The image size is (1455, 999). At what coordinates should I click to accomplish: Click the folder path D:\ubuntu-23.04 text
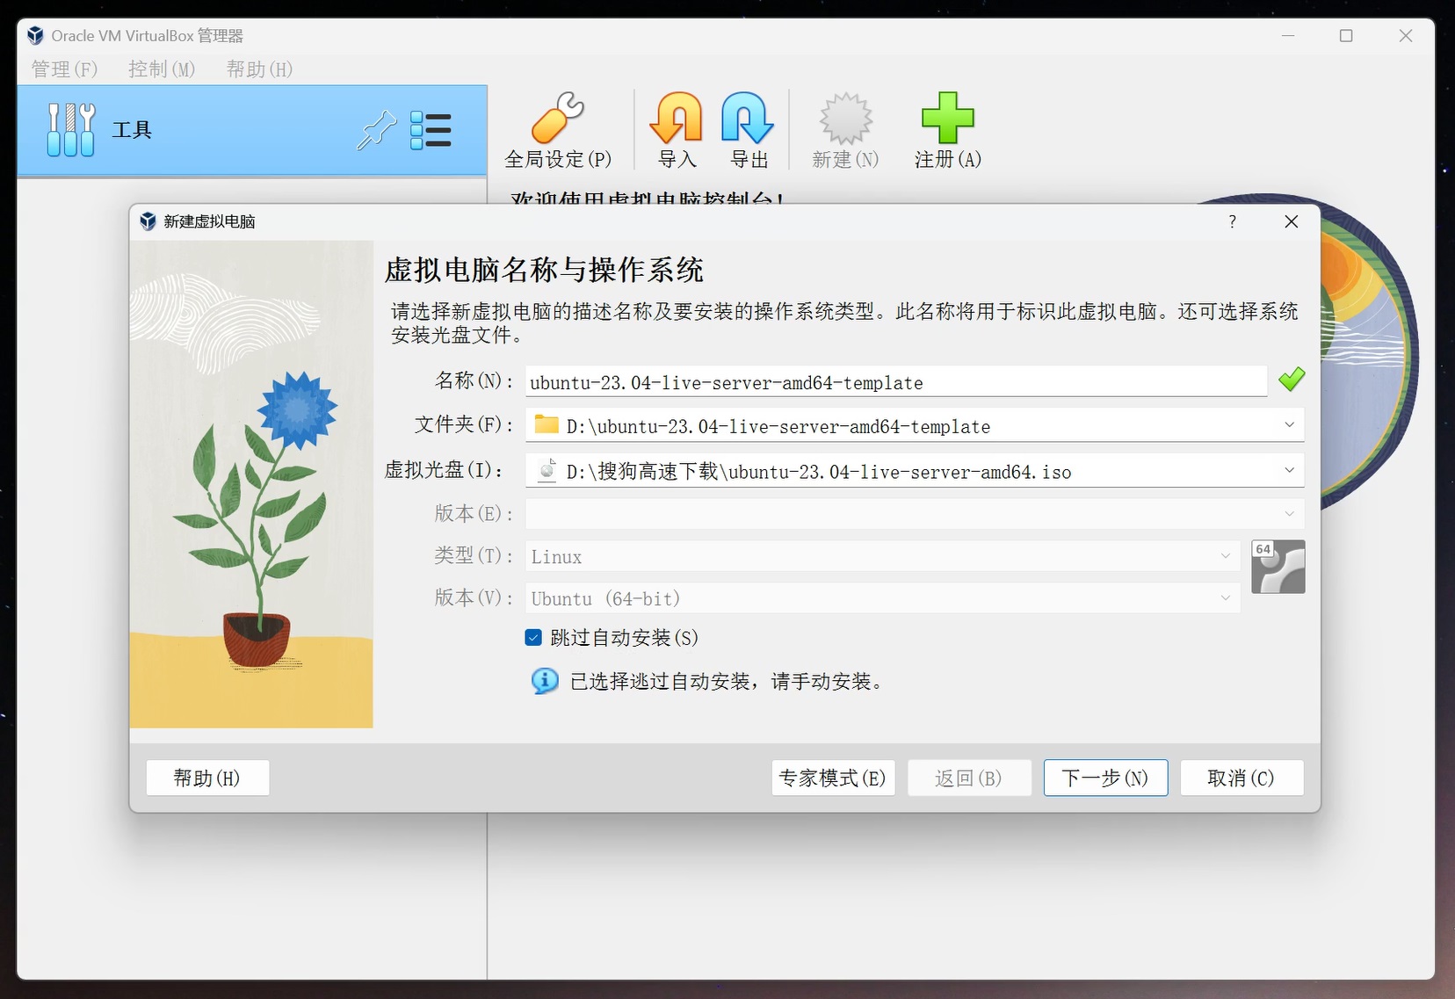pos(778,427)
